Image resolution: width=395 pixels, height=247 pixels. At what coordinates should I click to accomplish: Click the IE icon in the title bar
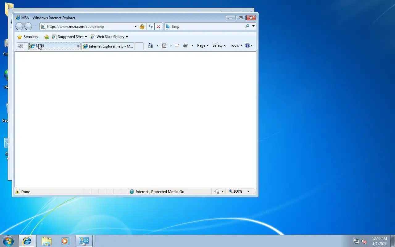click(18, 18)
